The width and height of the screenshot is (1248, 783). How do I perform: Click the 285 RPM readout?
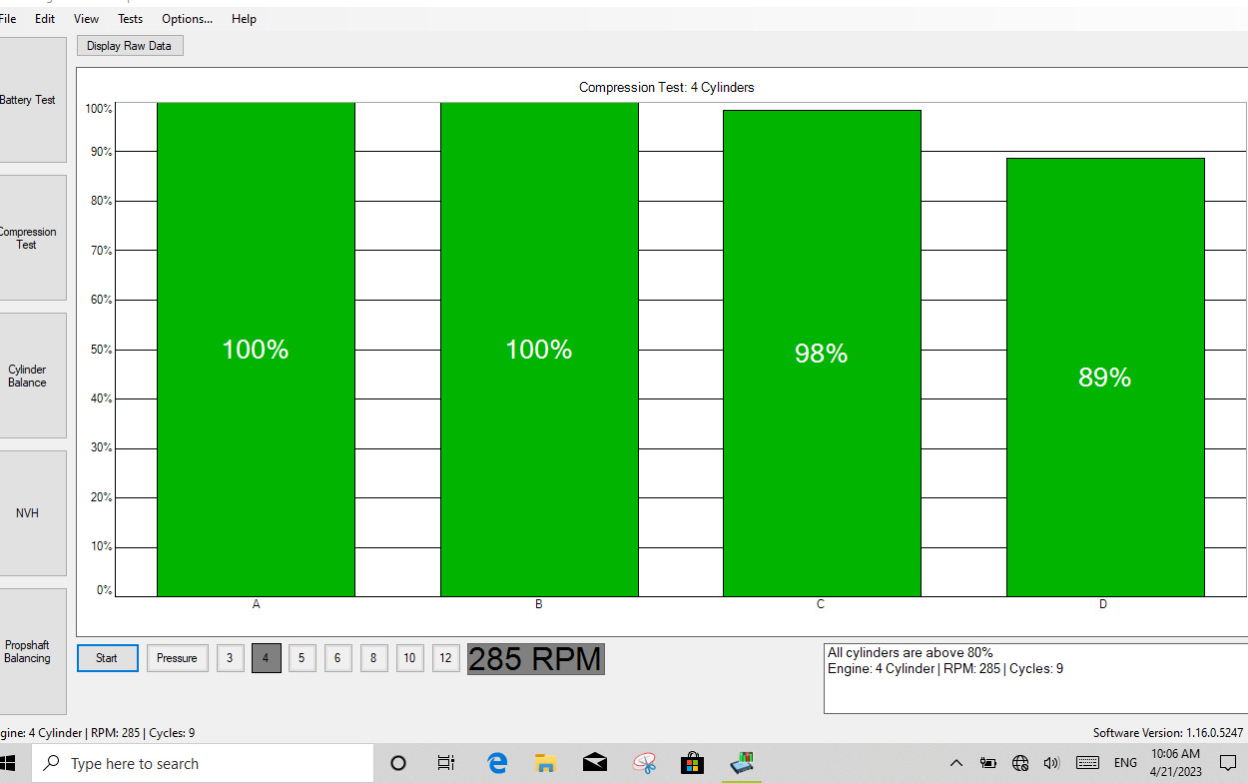pos(536,659)
